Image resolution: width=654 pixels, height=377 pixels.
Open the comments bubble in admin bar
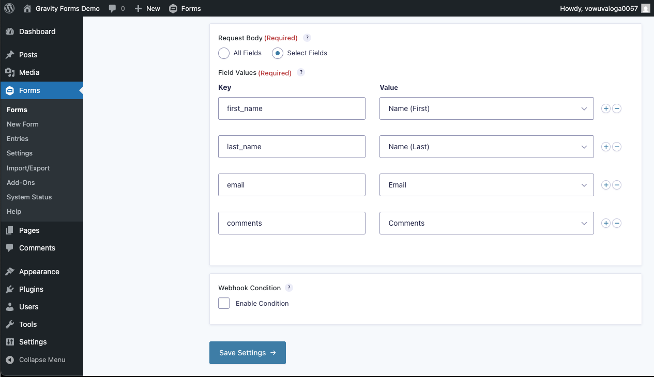116,8
